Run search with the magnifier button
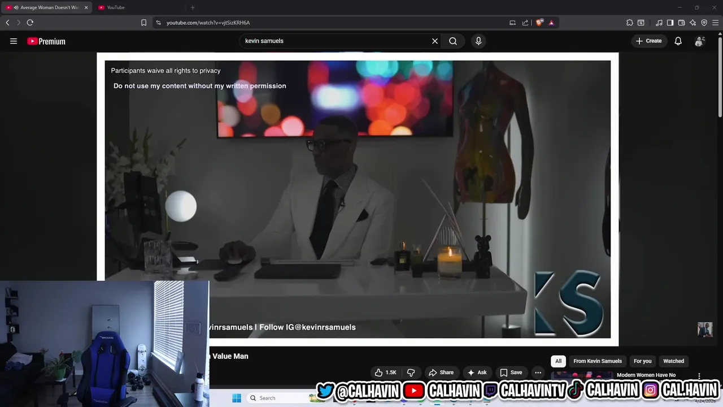723x407 pixels. tap(453, 41)
